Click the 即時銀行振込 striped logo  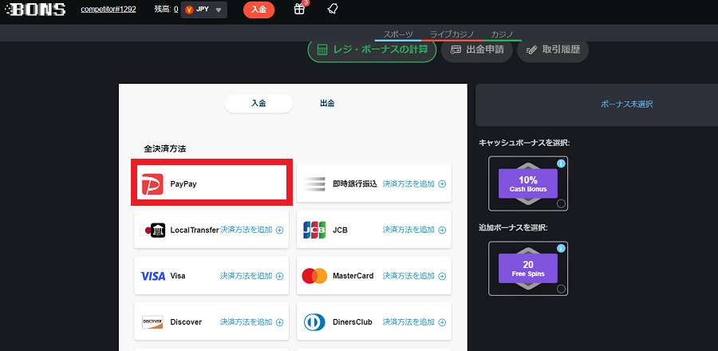pos(314,184)
